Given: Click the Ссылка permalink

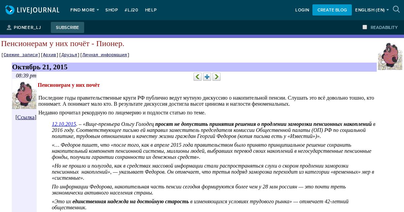Looking at the screenshot, I should pyautogui.click(x=26, y=117).
